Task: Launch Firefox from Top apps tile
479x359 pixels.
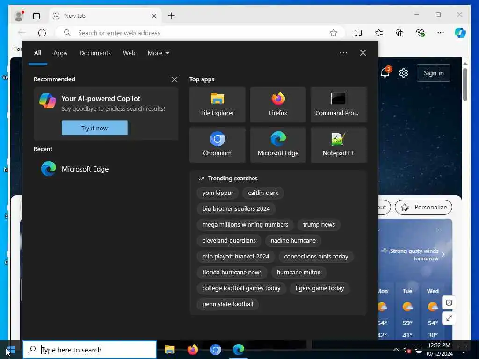Action: [278, 105]
